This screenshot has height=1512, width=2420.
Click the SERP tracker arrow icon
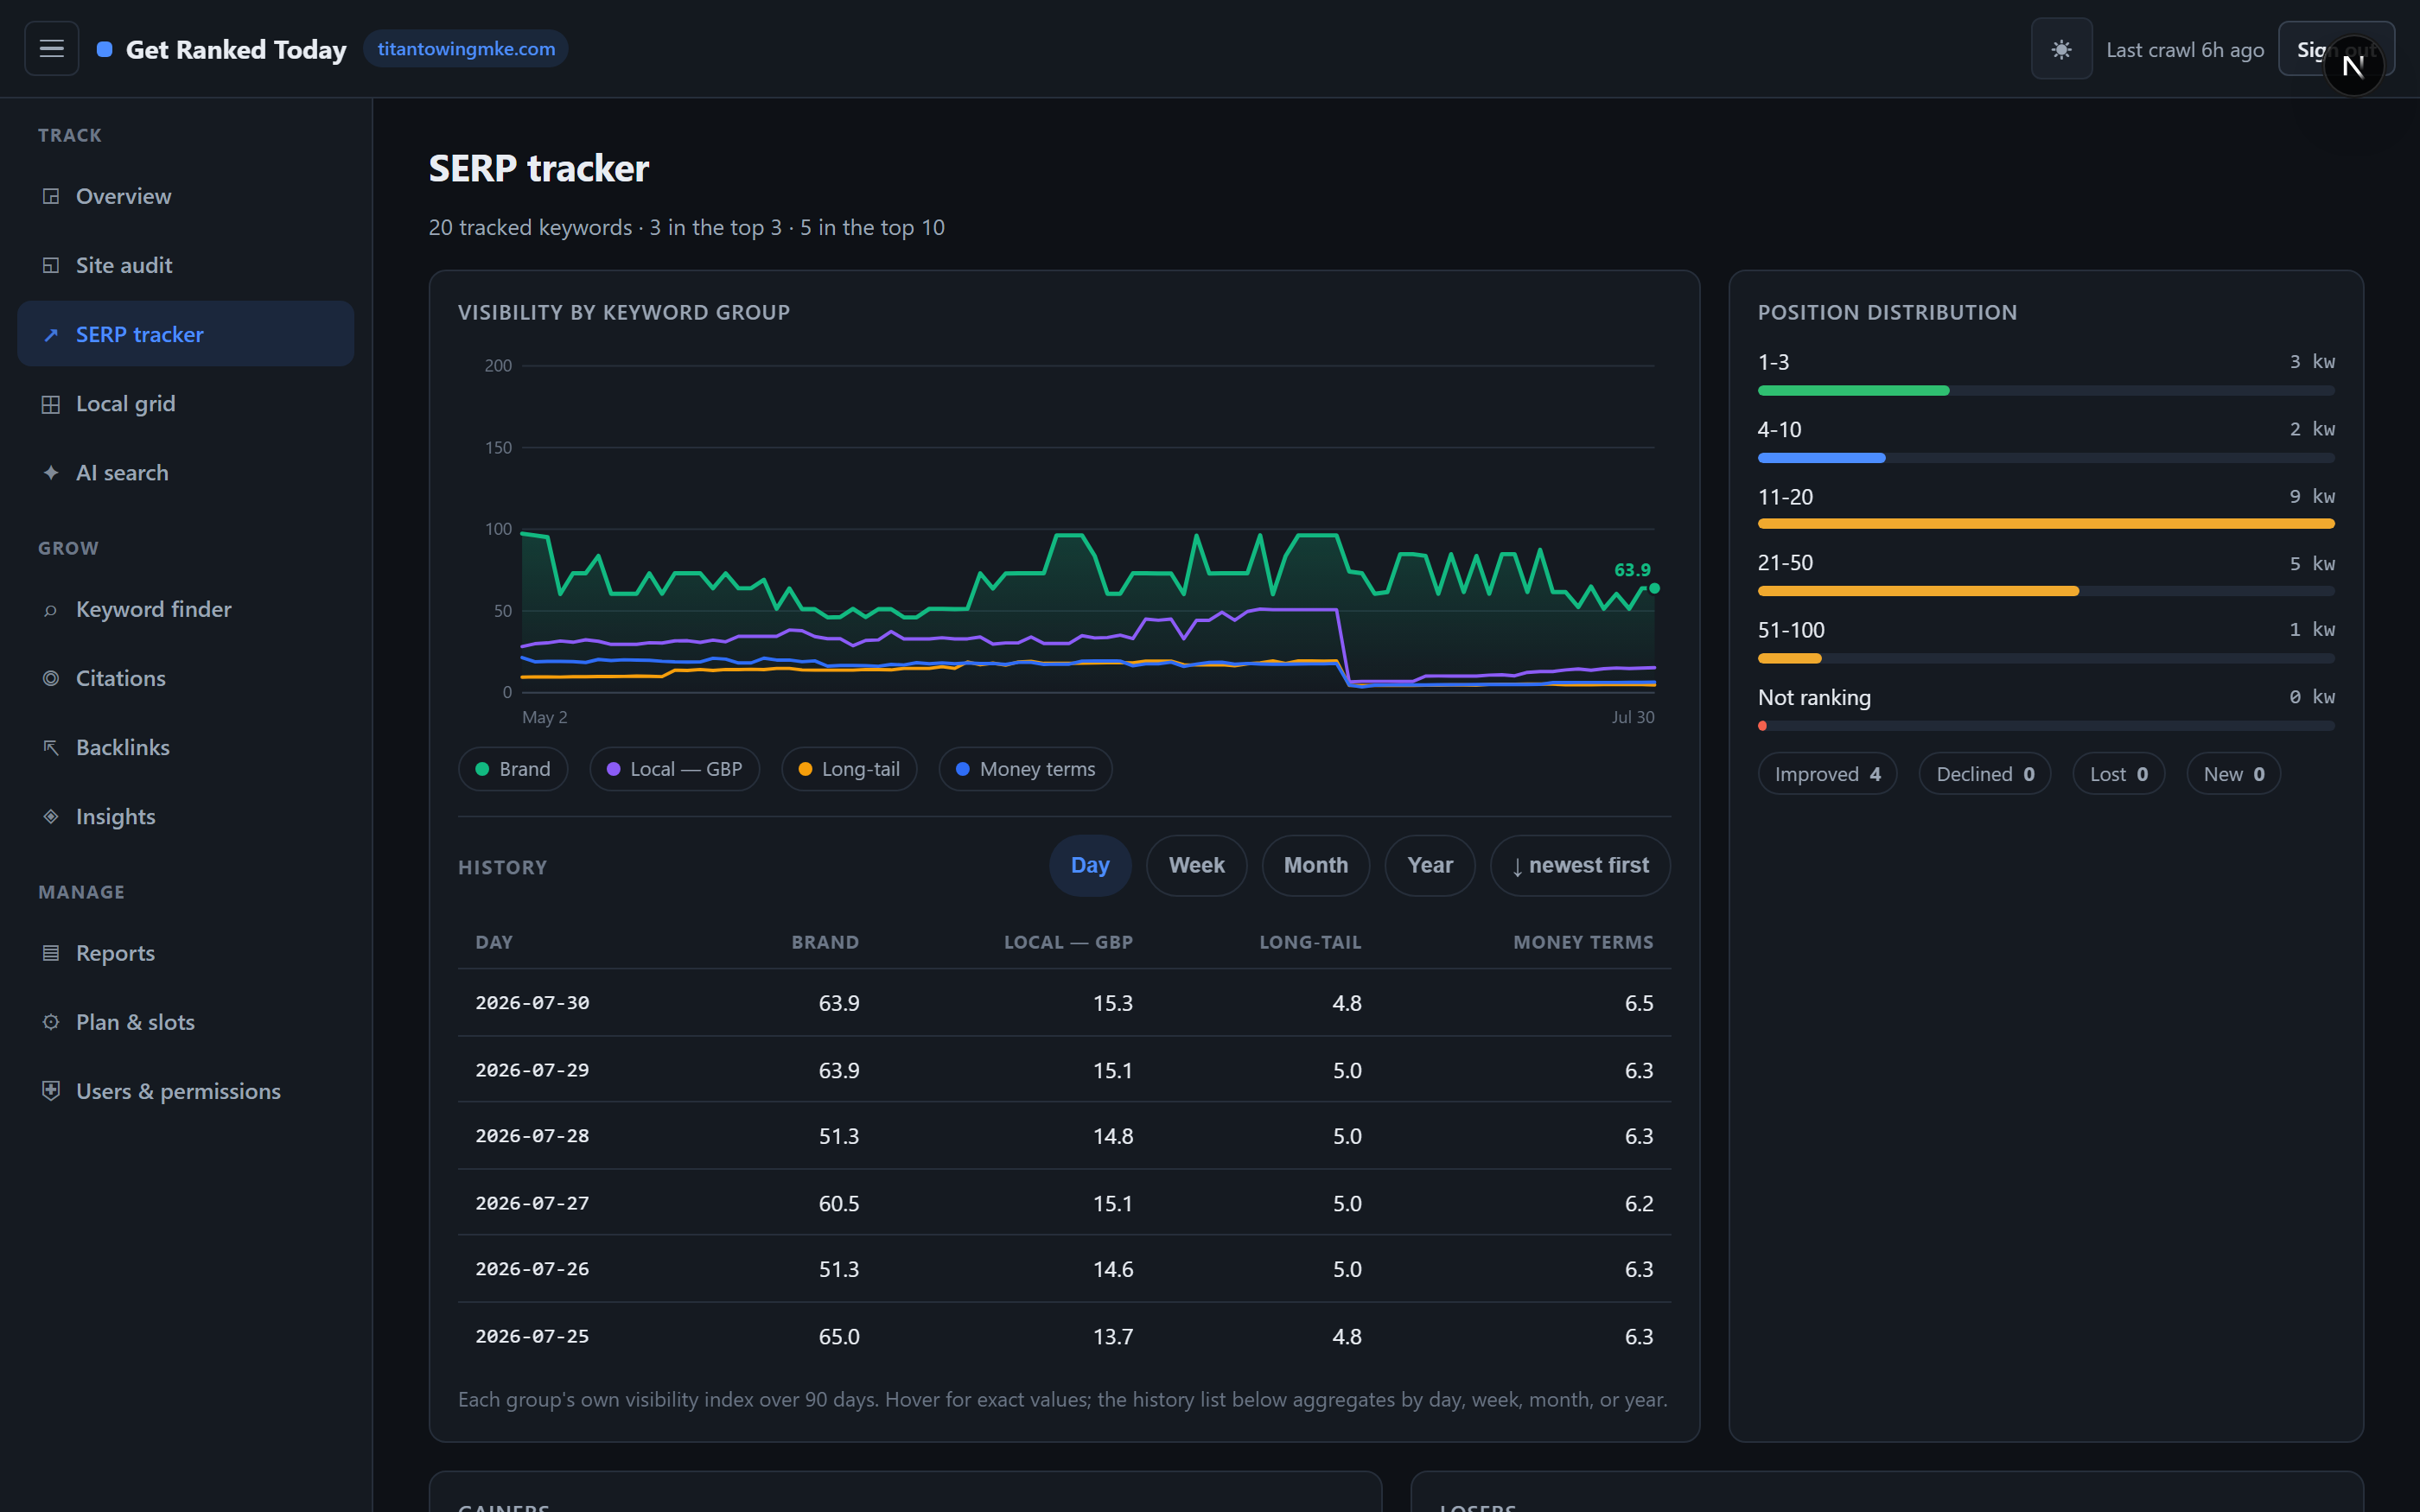[x=51, y=334]
